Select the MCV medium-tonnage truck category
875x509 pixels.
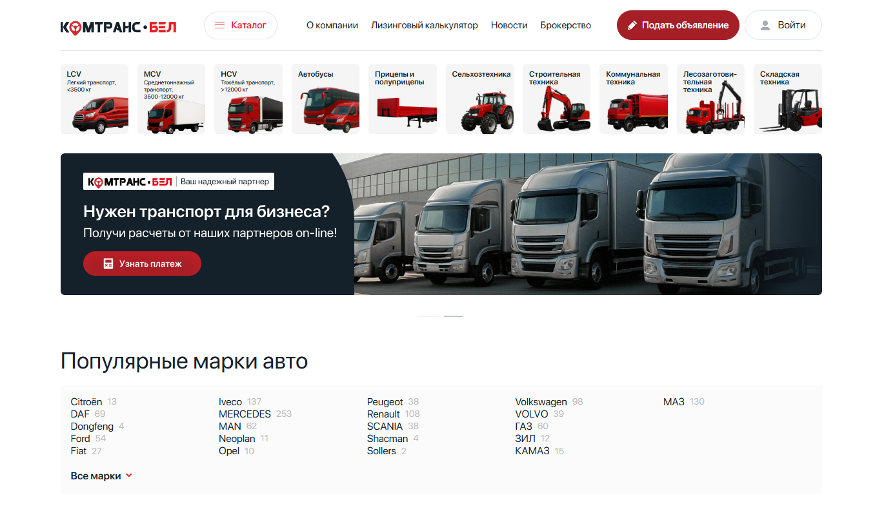(x=171, y=99)
